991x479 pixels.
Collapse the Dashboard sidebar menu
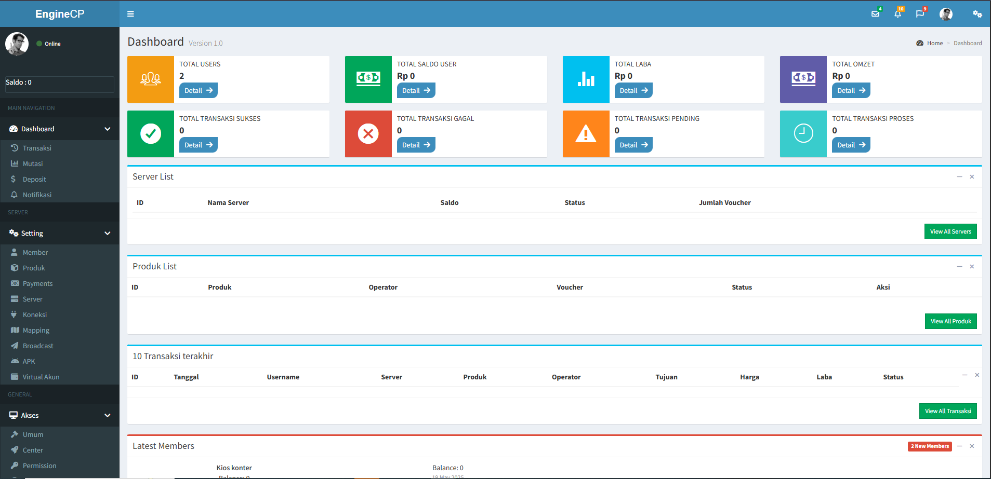pyautogui.click(x=108, y=129)
